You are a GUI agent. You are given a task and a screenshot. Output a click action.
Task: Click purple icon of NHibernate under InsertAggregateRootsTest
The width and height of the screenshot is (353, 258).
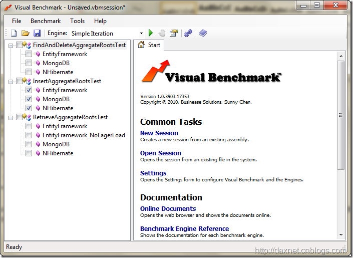tap(37, 108)
